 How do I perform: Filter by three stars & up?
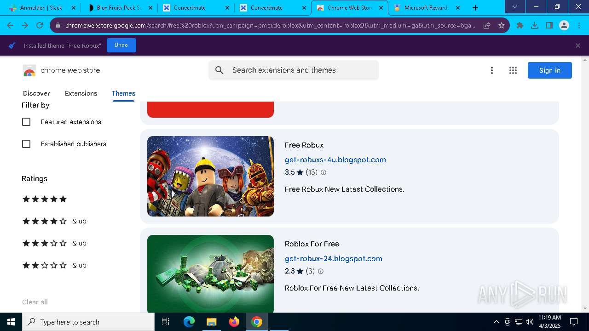pos(54,243)
